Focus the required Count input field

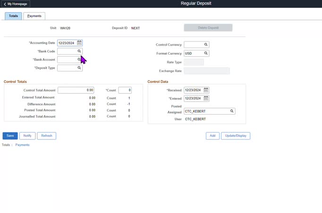click(x=125, y=90)
